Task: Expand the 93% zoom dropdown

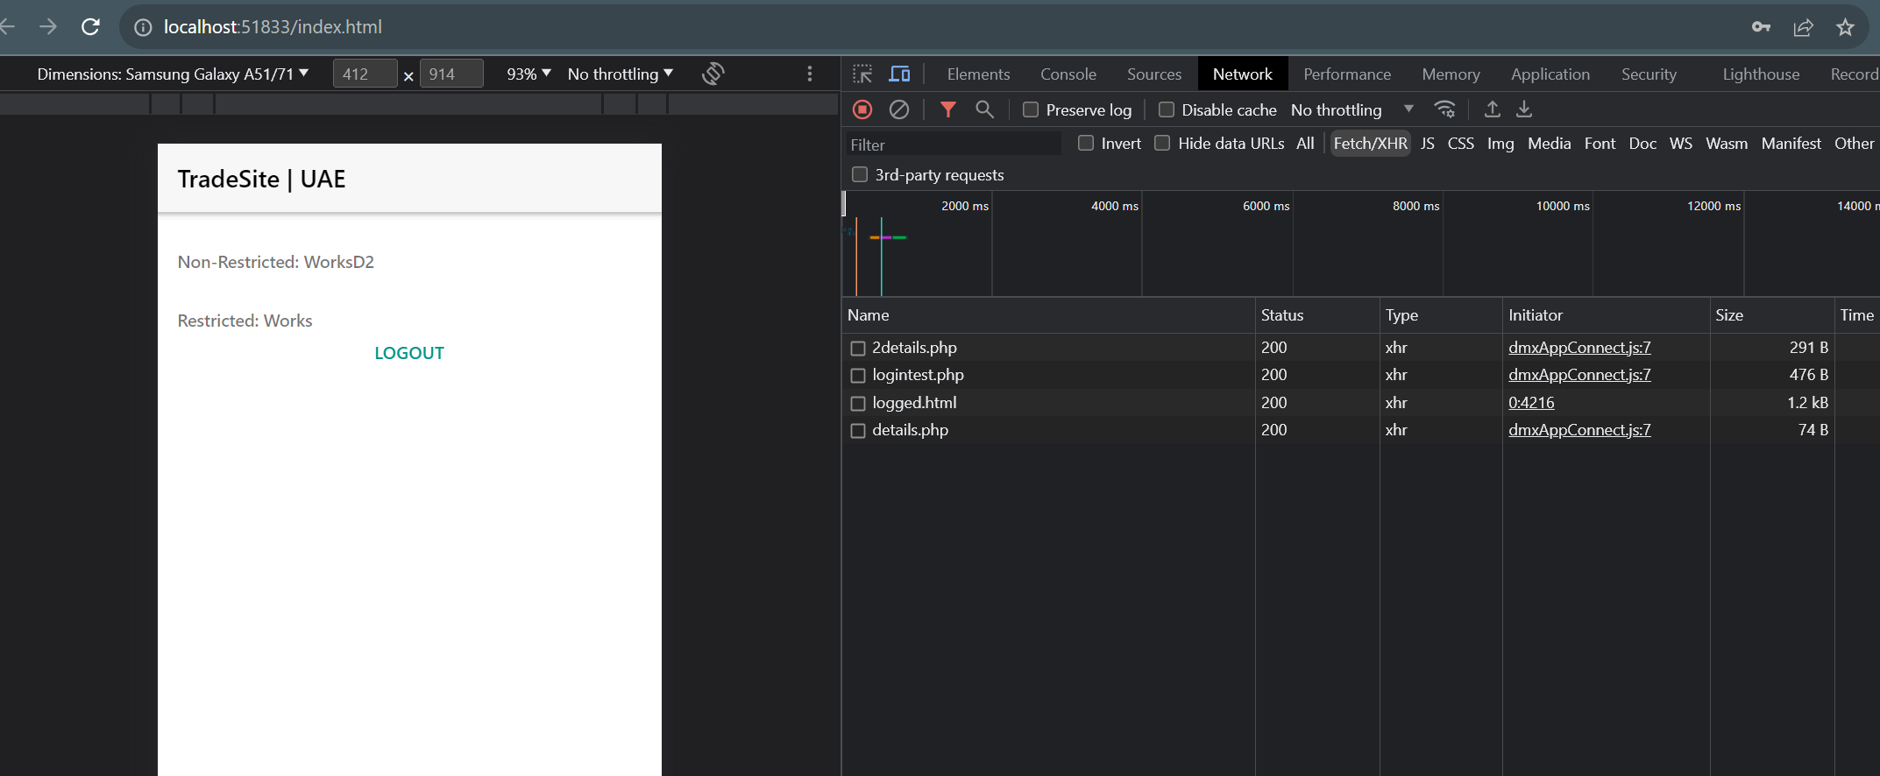Action: tap(529, 74)
